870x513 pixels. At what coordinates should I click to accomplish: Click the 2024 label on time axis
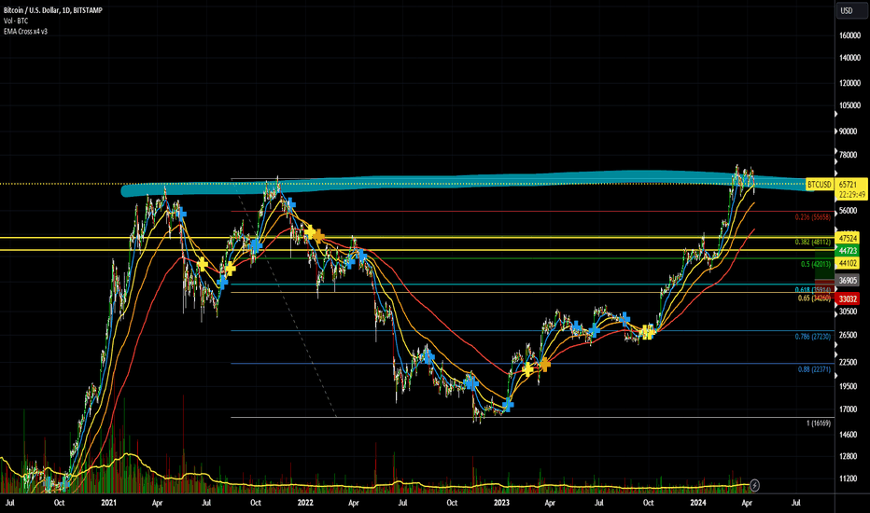coord(698,503)
